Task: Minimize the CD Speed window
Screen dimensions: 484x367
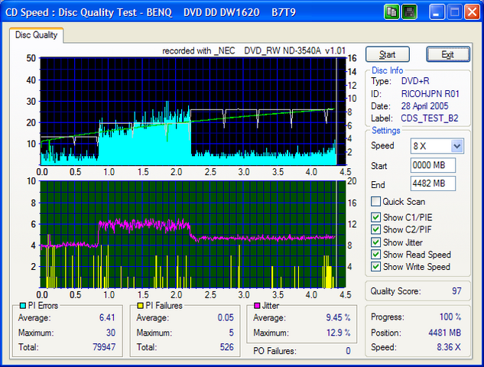Action: (437, 12)
